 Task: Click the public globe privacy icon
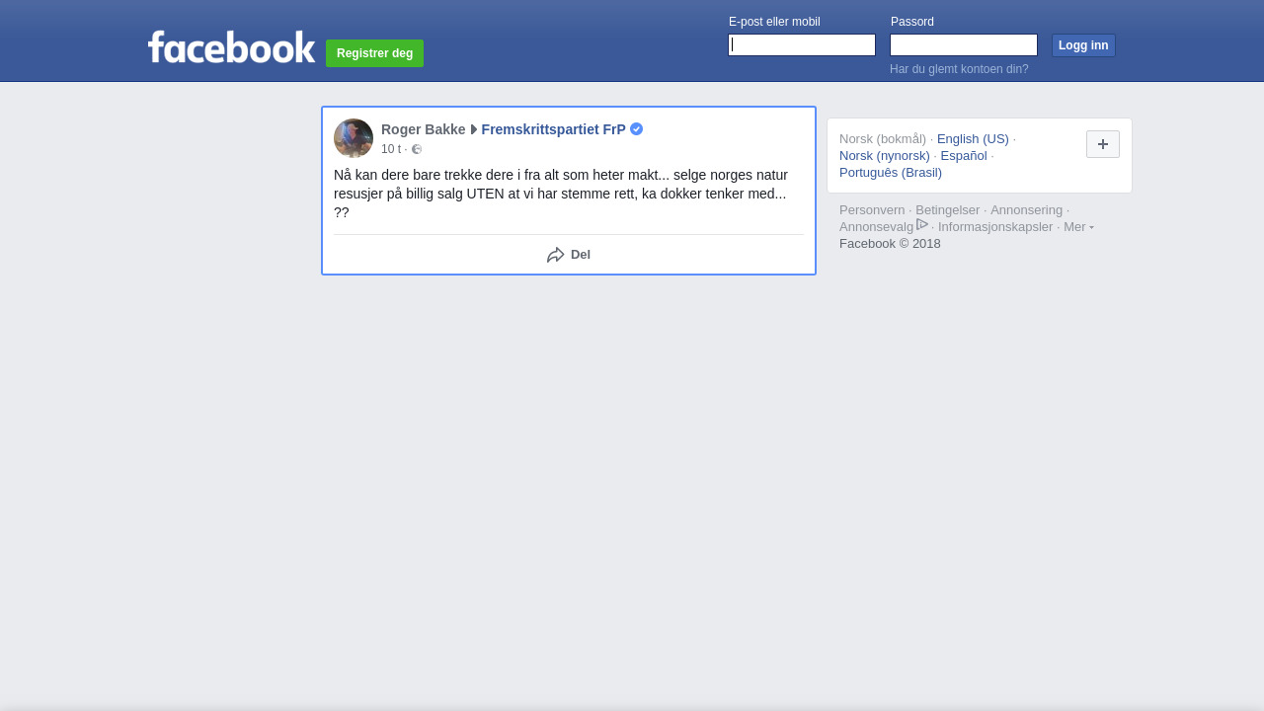click(x=417, y=149)
